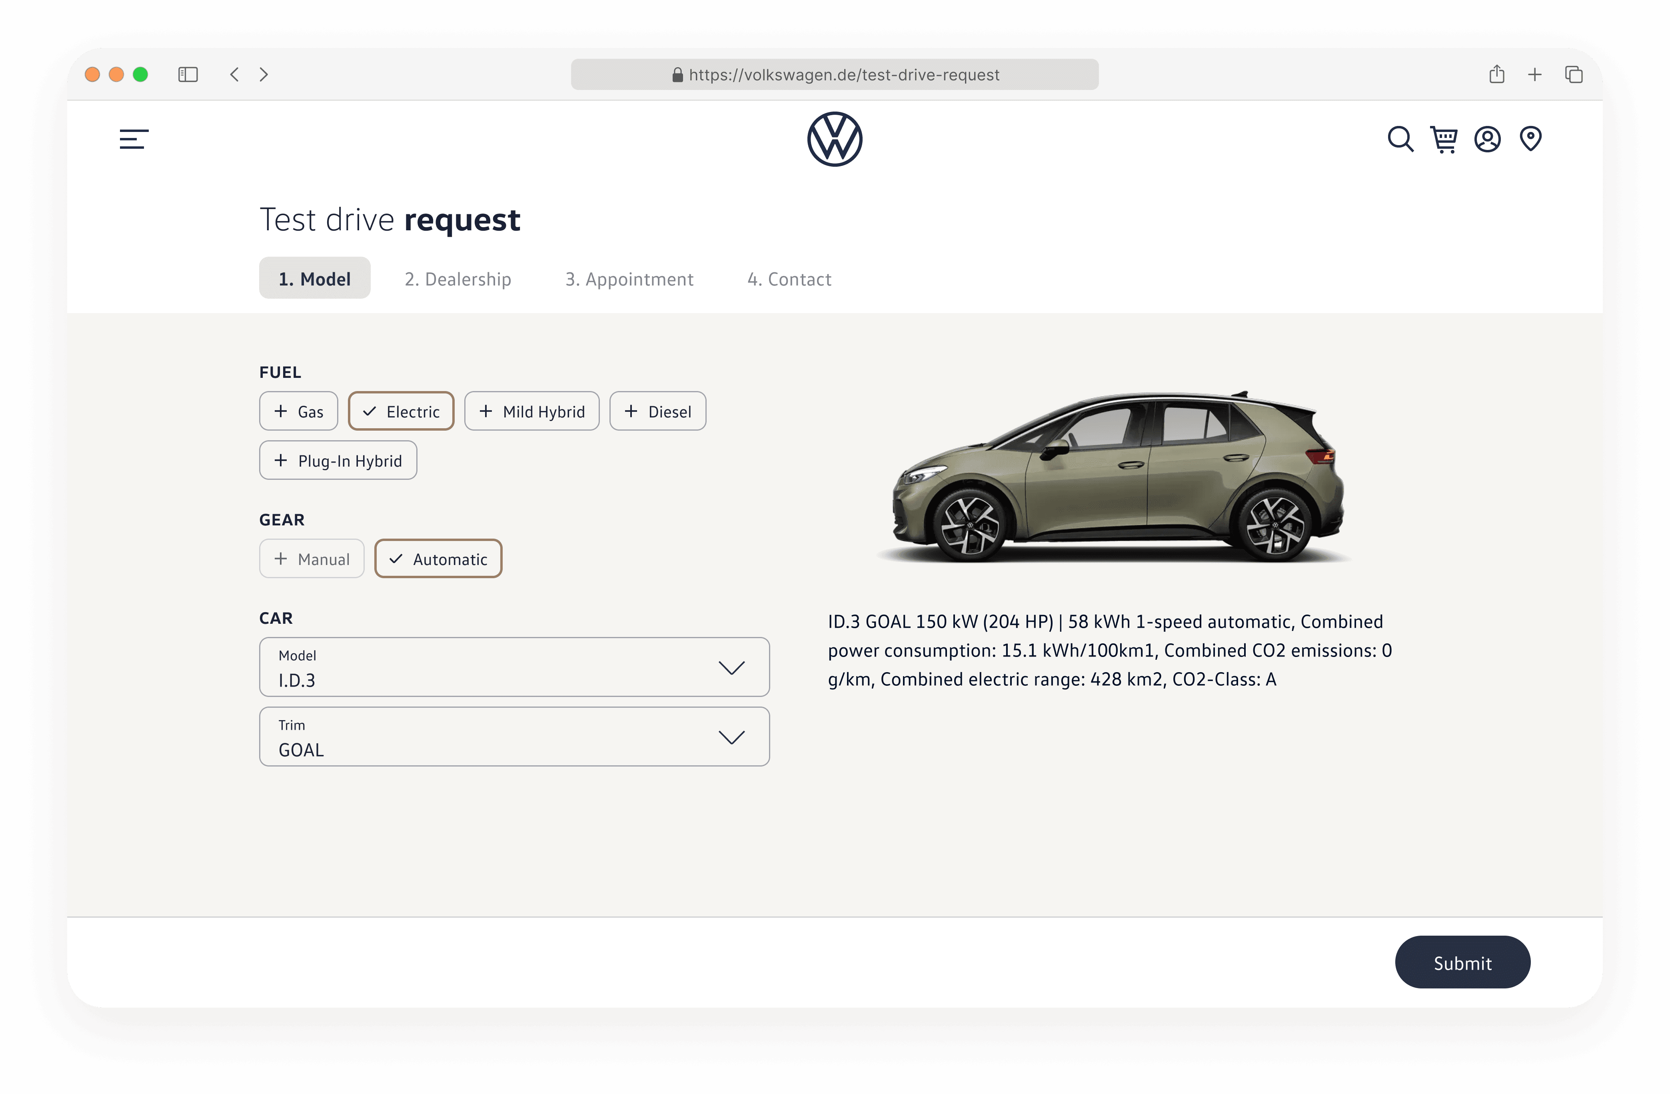This screenshot has height=1094, width=1670.
Task: Open the dealer location pin icon
Action: (x=1530, y=139)
